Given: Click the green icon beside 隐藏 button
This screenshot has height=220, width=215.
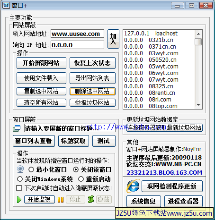Looking at the screenshot, I should pyautogui.click(x=91, y=199).
